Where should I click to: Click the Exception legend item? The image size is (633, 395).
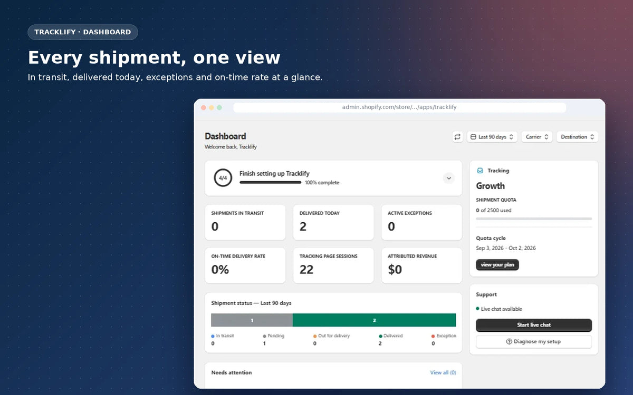[x=444, y=339]
